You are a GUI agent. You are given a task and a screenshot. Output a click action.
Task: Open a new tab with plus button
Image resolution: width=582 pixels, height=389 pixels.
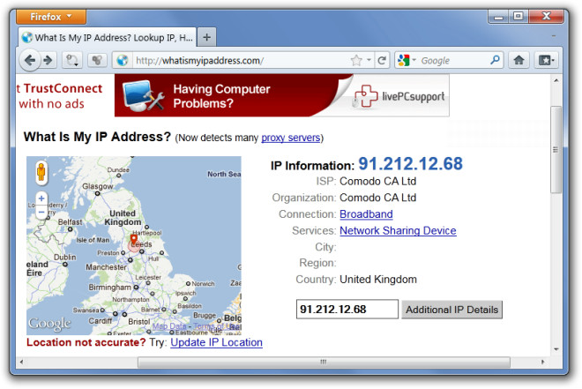tap(206, 38)
